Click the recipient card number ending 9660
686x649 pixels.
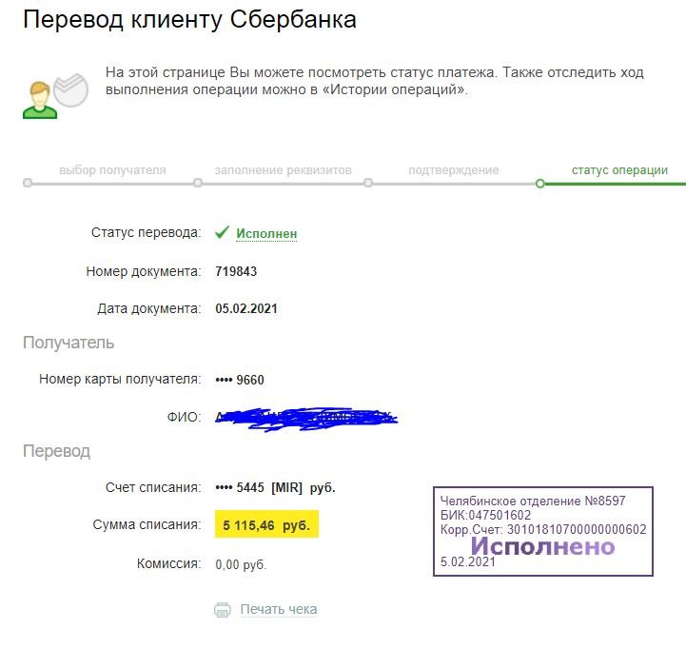tap(240, 380)
